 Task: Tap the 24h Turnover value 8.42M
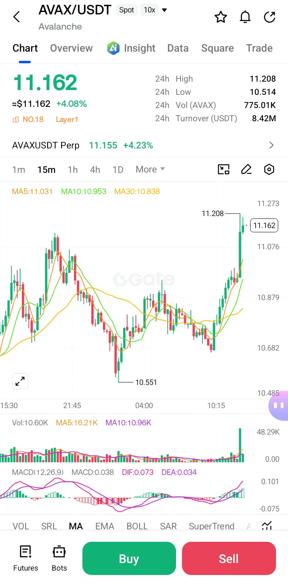tap(264, 118)
